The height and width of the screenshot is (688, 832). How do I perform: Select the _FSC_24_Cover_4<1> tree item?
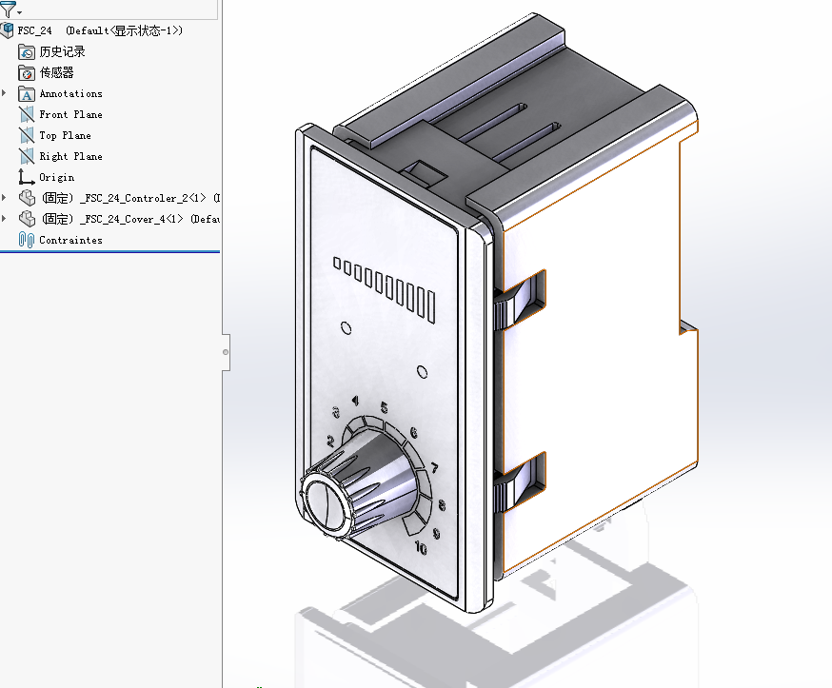pos(131,219)
